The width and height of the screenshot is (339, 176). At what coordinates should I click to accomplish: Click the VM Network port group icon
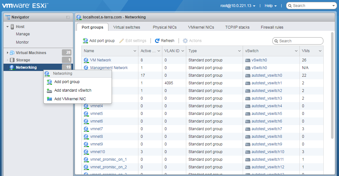[x=86, y=60]
